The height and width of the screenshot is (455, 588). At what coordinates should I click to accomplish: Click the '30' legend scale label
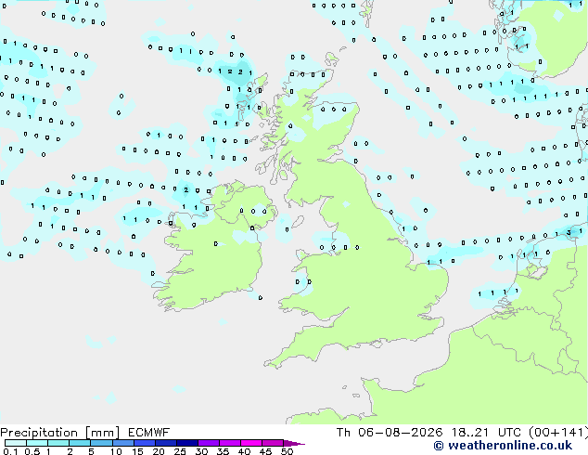pos(201,451)
